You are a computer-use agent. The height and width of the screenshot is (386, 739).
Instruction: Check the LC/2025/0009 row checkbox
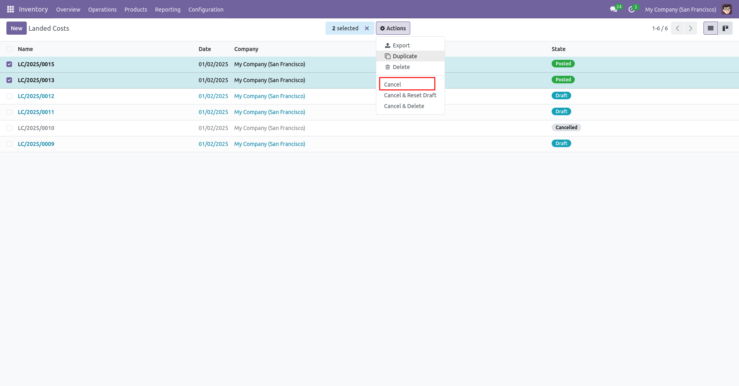(9, 144)
